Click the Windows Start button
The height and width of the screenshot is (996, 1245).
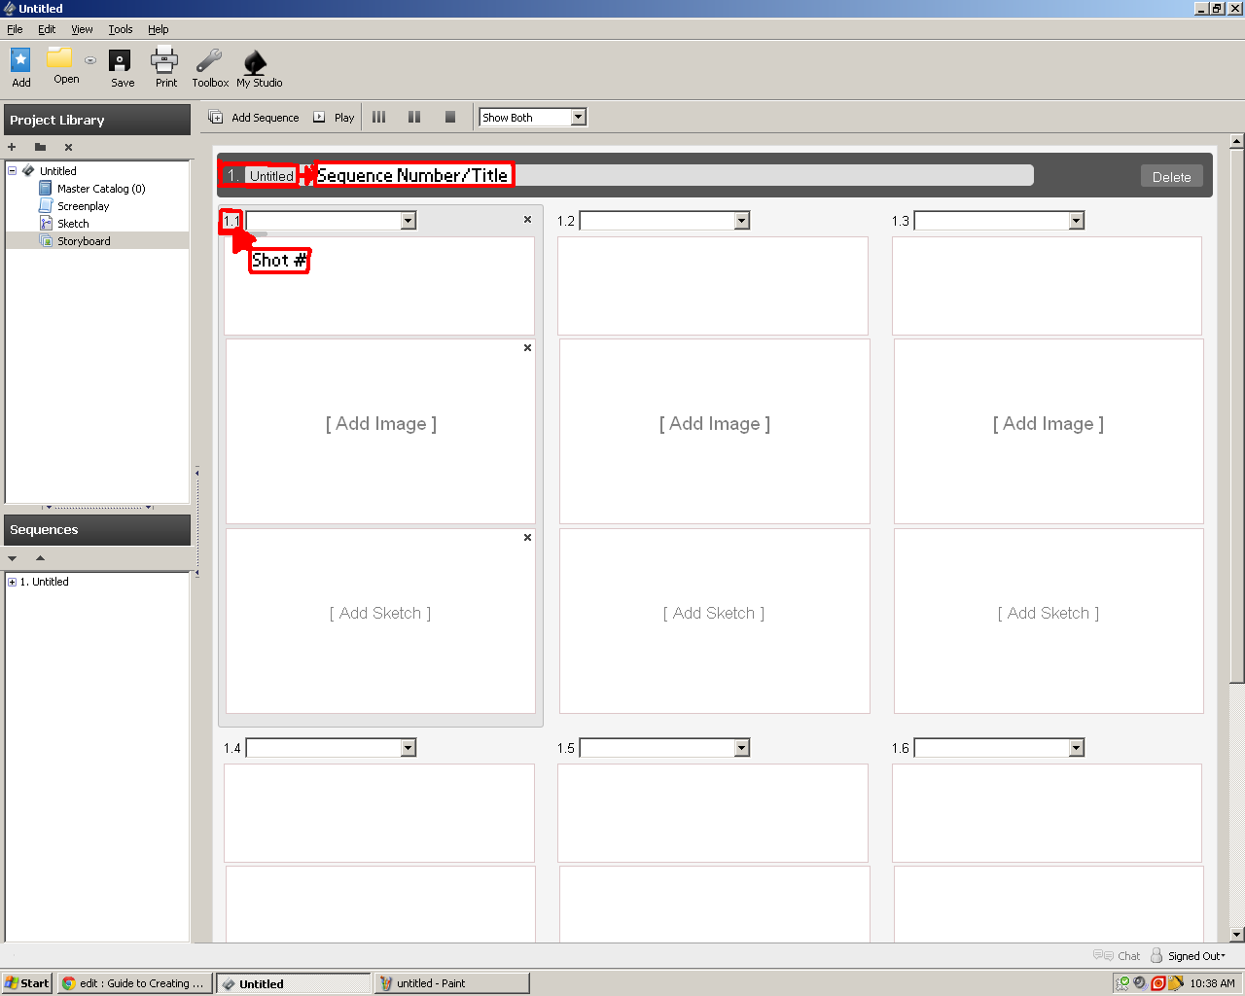click(27, 983)
